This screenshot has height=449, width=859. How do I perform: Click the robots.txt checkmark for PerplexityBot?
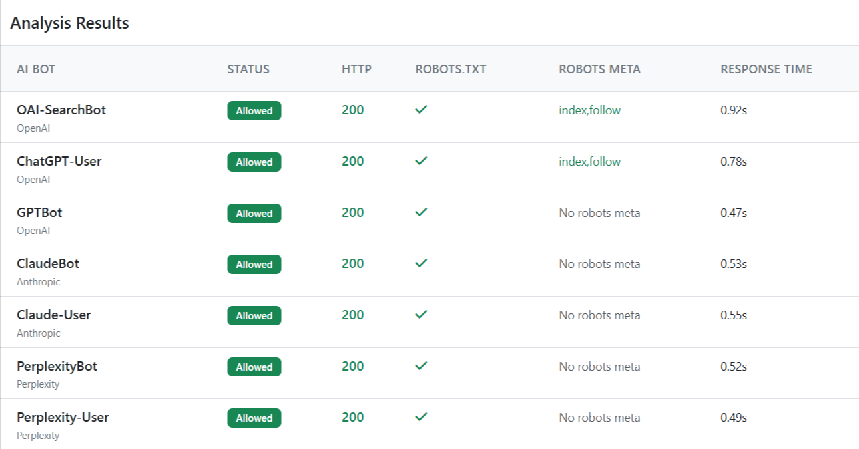[x=420, y=366]
